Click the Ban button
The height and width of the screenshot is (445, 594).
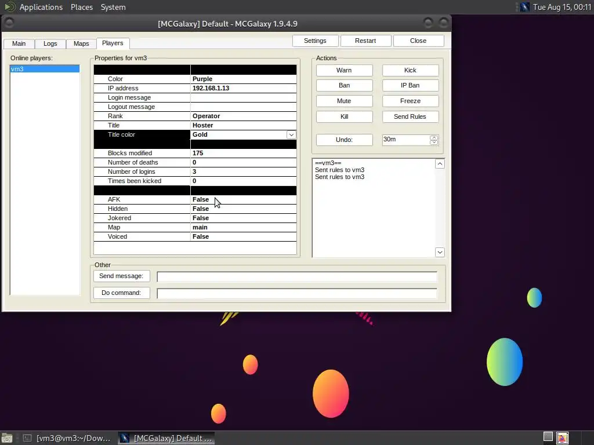tap(344, 86)
